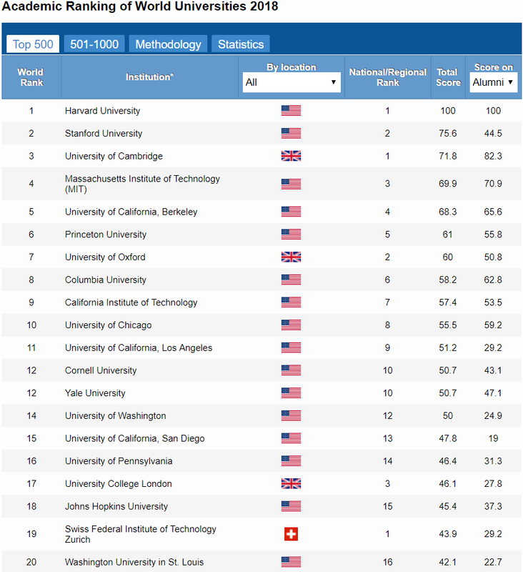The height and width of the screenshot is (572, 523).
Task: Click the US flag in Cornell University row
Action: tap(292, 370)
